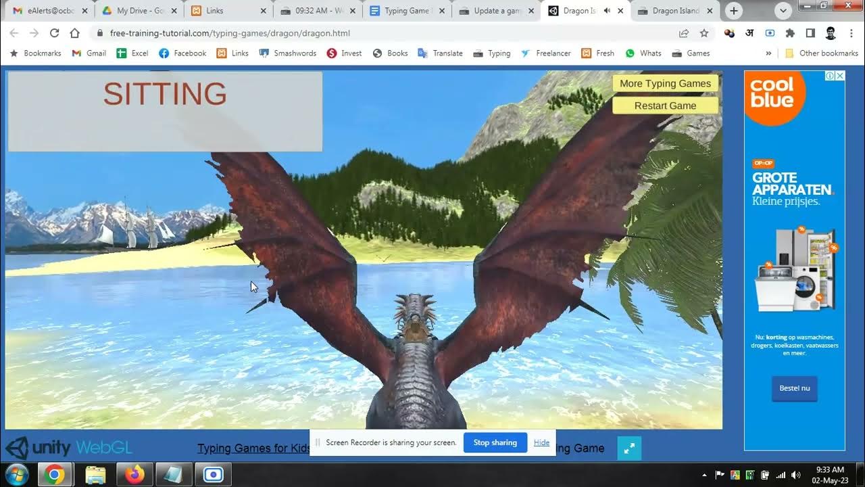Open the screen recorder extension icon
Viewport: 865px width, 487px height.
770,33
